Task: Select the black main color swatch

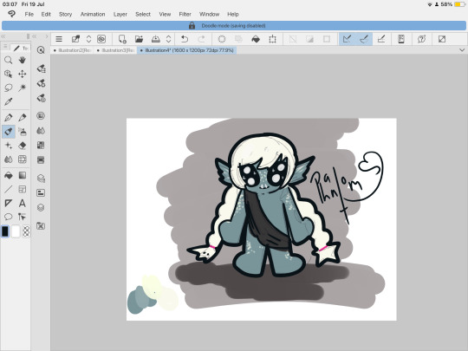Action: point(5,231)
